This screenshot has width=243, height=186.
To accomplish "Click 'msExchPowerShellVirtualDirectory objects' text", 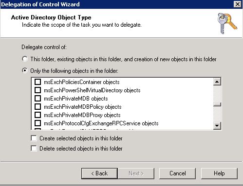I will (92, 90).
